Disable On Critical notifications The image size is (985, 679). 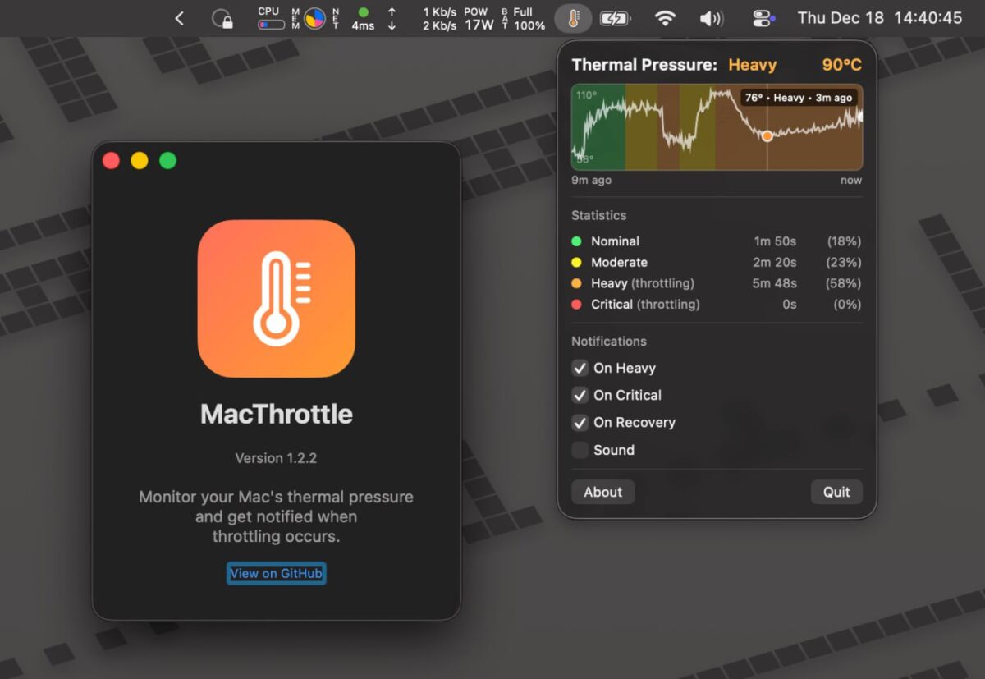pyautogui.click(x=580, y=395)
